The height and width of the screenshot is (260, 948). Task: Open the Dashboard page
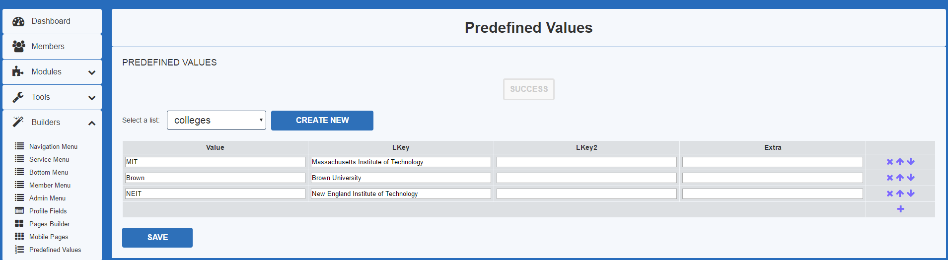(51, 21)
